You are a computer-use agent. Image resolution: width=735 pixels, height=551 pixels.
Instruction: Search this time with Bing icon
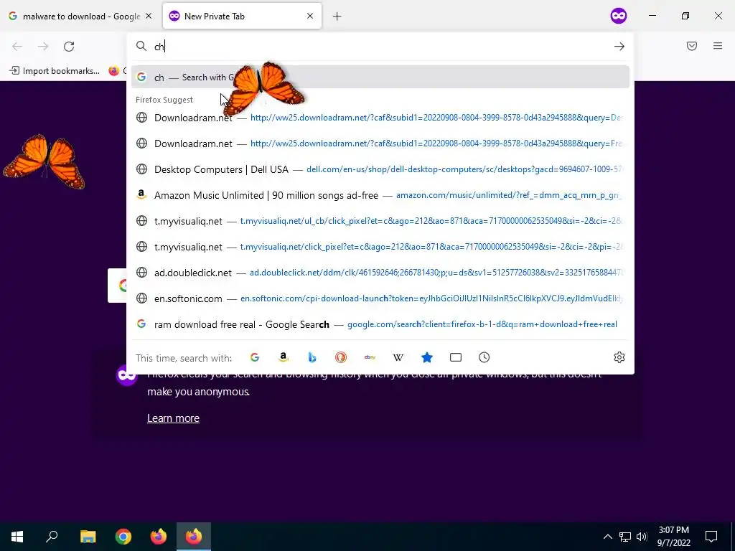click(312, 357)
